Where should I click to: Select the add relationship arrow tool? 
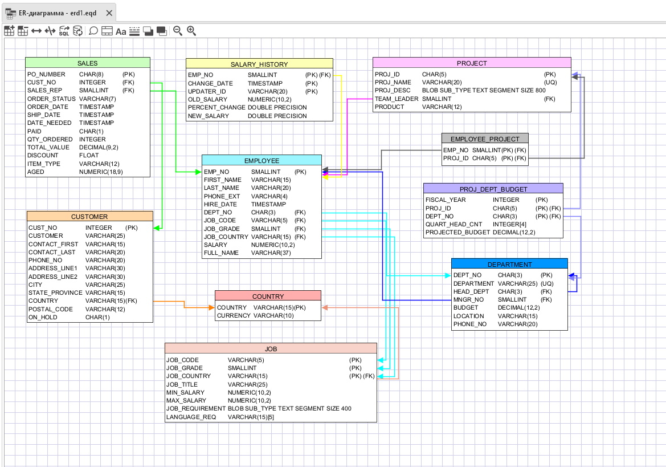(36, 31)
